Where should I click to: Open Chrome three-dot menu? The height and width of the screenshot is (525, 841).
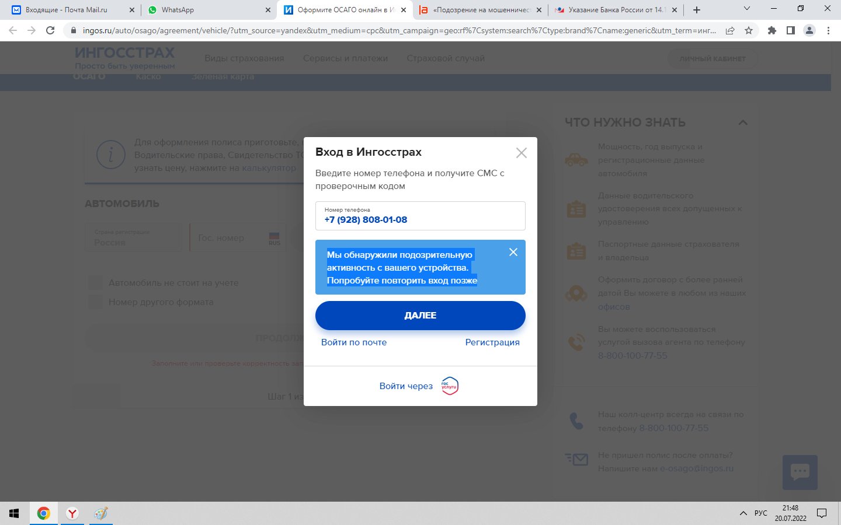828,30
